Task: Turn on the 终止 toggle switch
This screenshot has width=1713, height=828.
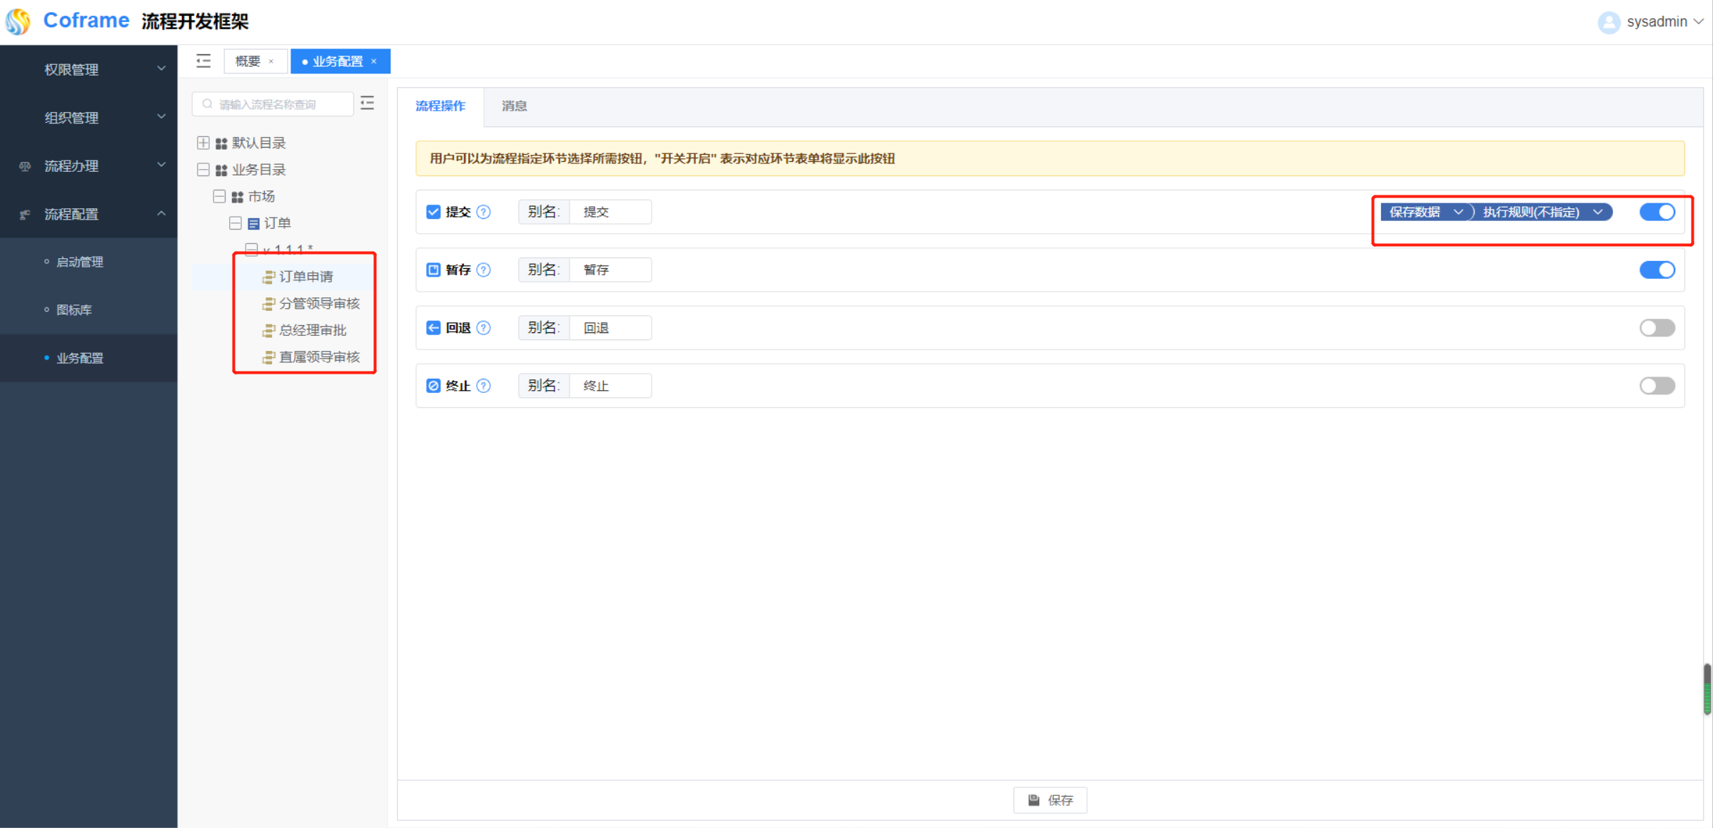Action: 1657,386
